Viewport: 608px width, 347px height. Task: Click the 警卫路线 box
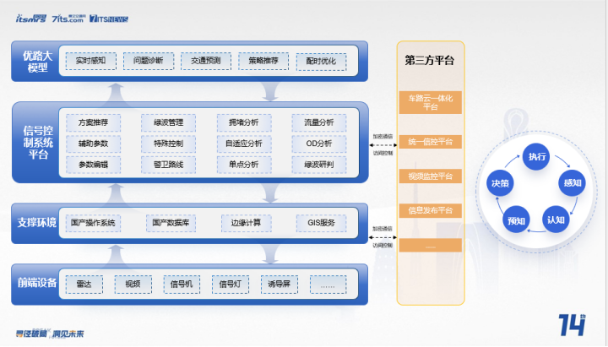168,165
